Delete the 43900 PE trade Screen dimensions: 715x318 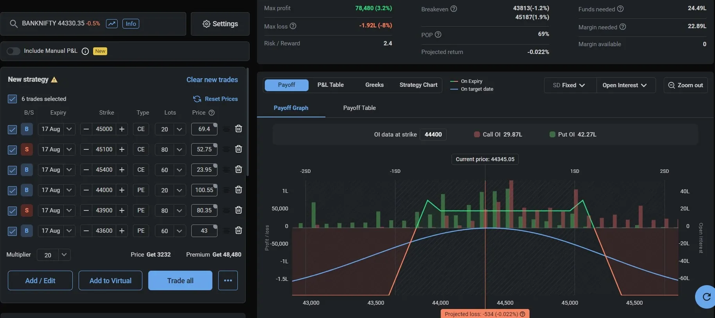click(x=239, y=210)
